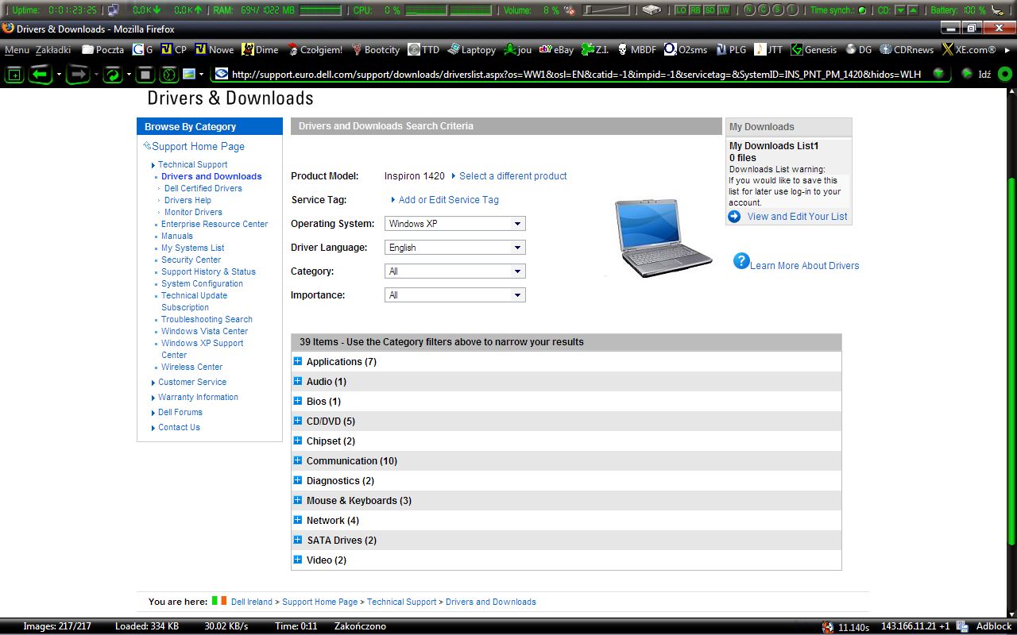Show more bookmarks with overflow arrow

click(x=1007, y=49)
